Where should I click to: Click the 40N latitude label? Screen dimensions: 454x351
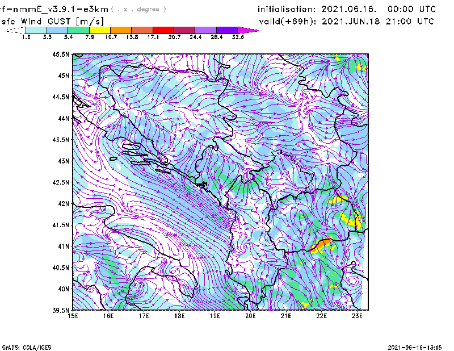tap(64, 289)
